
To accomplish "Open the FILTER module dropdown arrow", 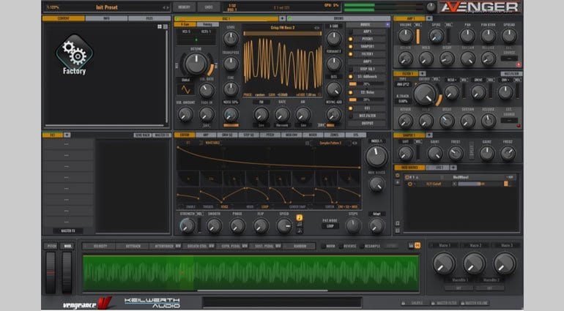I will pyautogui.click(x=423, y=74).
